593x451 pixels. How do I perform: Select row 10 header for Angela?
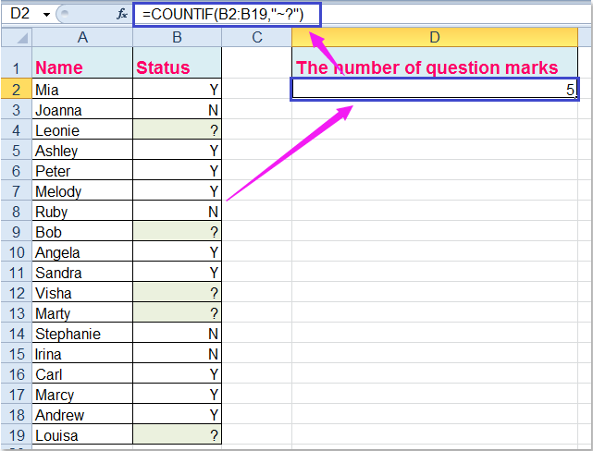click(x=16, y=252)
